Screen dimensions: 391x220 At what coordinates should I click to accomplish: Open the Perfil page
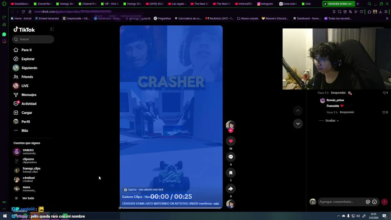coord(22,122)
